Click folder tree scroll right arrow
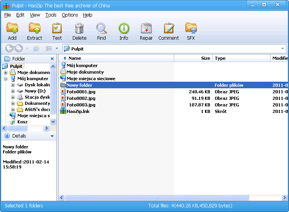289x212 pixels. tap(46, 128)
